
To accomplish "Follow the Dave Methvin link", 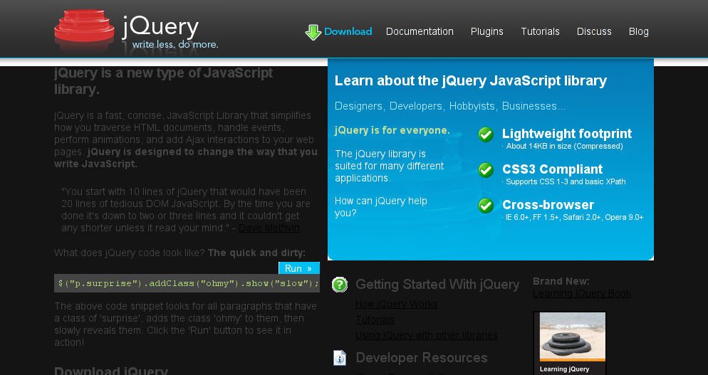I will (x=269, y=228).
